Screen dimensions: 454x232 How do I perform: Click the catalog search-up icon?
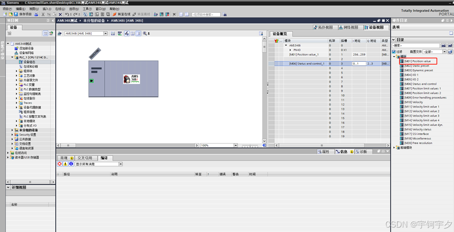click(450, 46)
